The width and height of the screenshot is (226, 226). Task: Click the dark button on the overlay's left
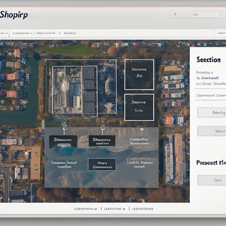63,141
